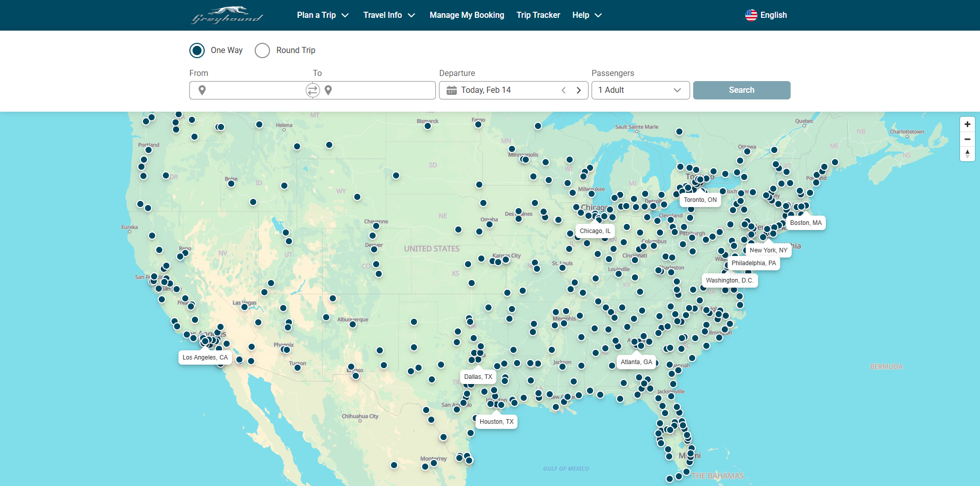The image size is (980, 486).
Task: Click the US flag language icon
Action: click(751, 15)
